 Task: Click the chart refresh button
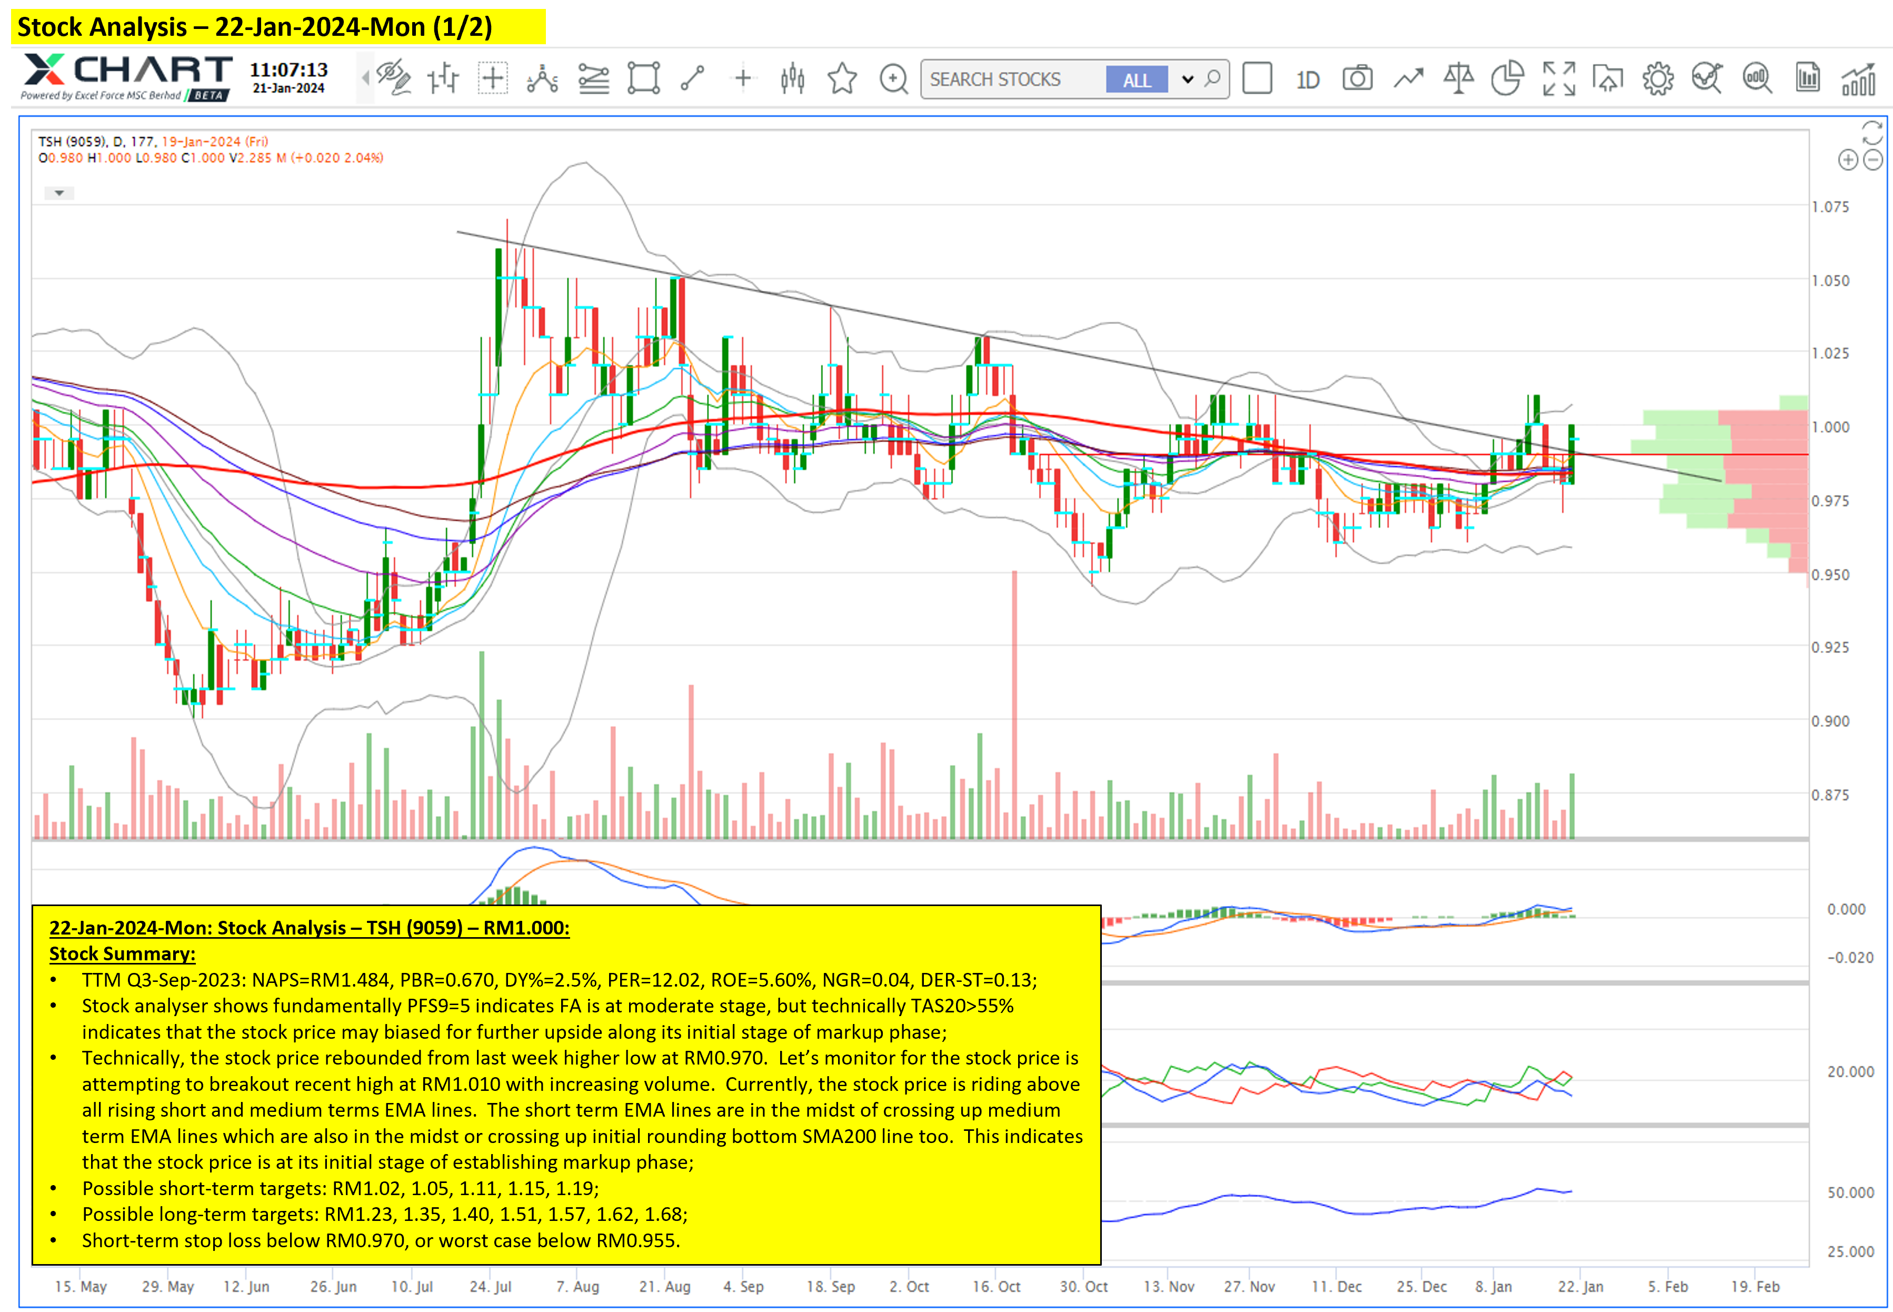(x=1871, y=132)
